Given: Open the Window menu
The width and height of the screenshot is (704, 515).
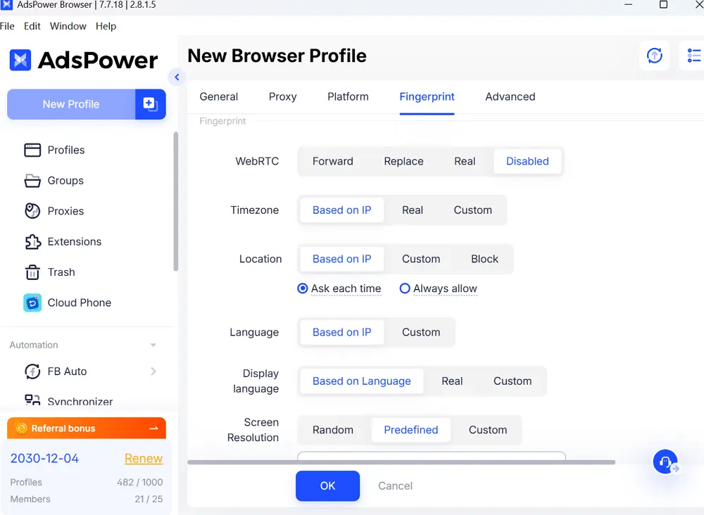Looking at the screenshot, I should pyautogui.click(x=68, y=26).
